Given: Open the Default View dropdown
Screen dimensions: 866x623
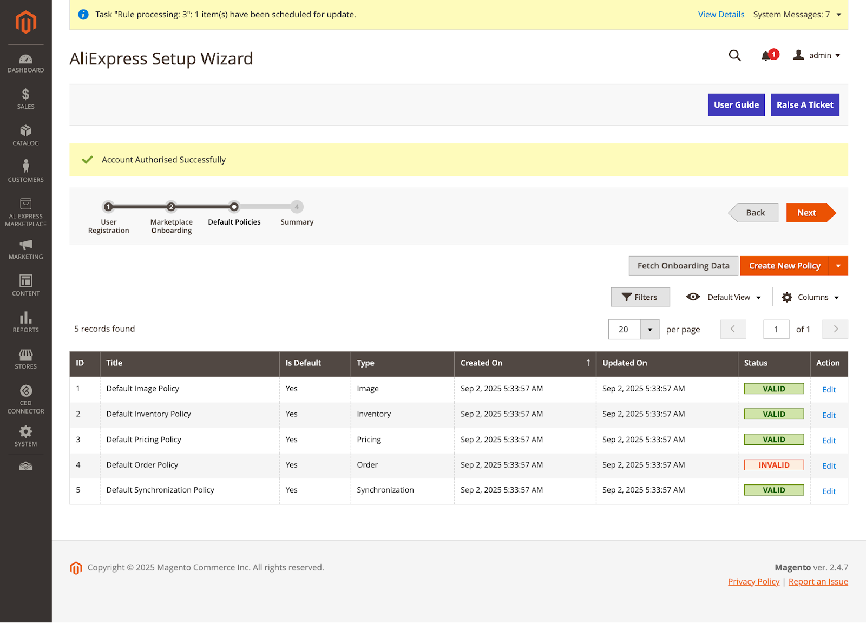Looking at the screenshot, I should coord(724,297).
